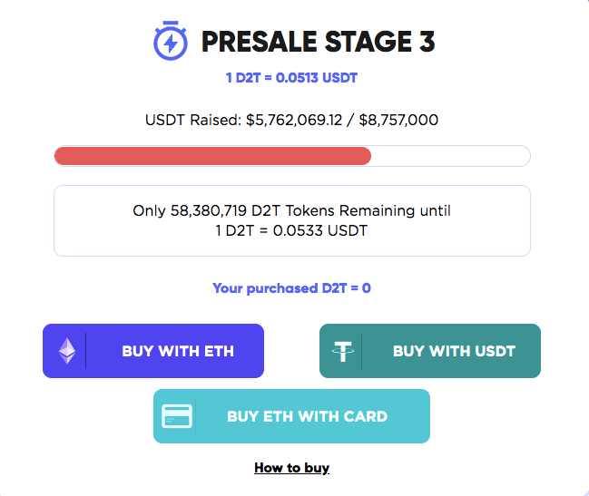
Task: Click the tokens remaining info box
Action: point(292,220)
